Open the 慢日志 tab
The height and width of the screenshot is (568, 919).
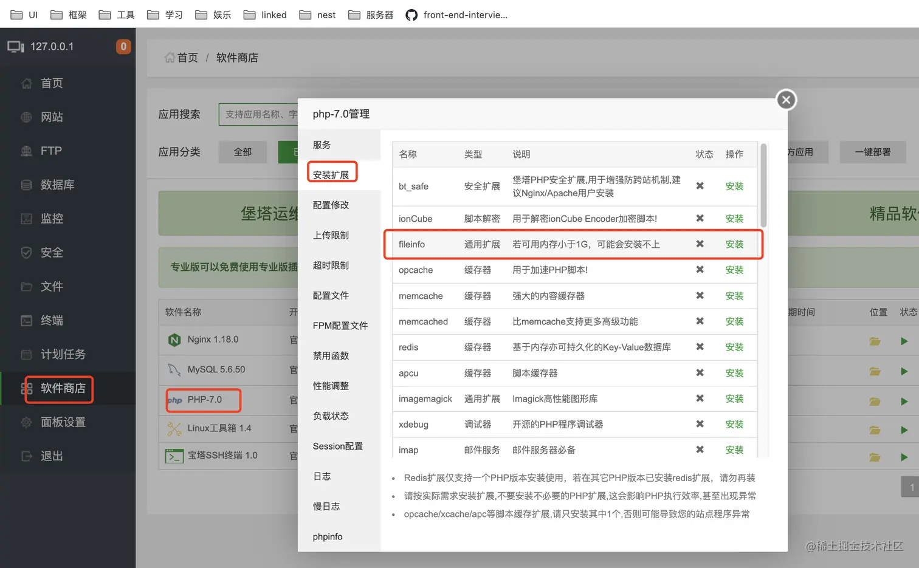pos(339,506)
